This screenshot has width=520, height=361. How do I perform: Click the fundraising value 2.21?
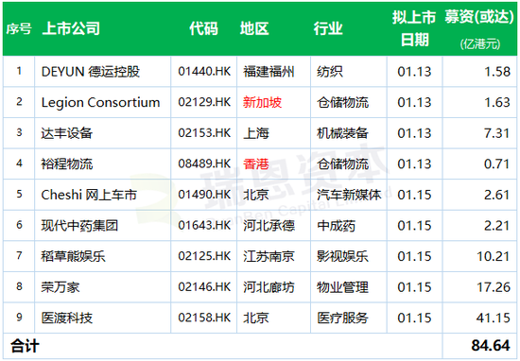pyautogui.click(x=497, y=226)
